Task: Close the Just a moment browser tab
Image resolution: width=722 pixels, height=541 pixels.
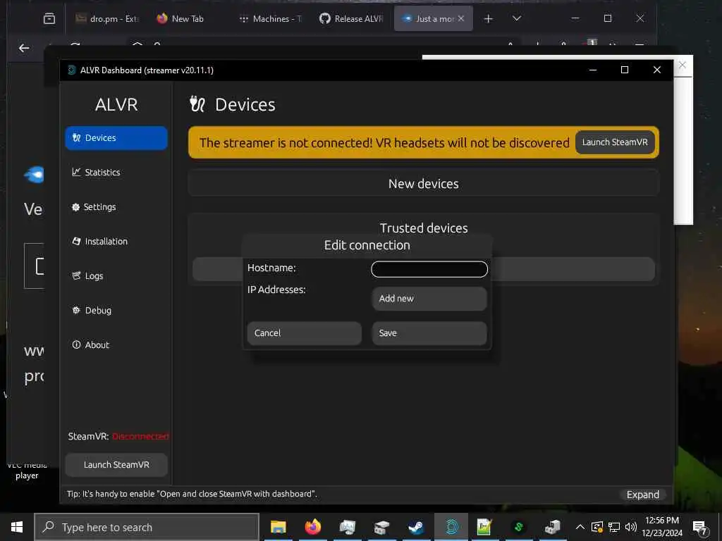Action: 461,18
